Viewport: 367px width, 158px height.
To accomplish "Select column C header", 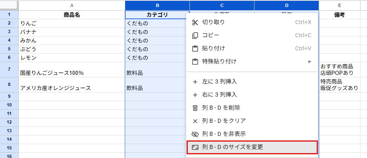I will point(222,5).
